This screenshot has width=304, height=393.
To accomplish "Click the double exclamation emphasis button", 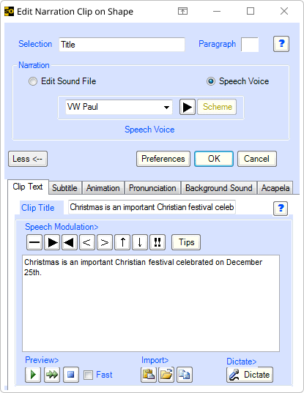I will [157, 242].
